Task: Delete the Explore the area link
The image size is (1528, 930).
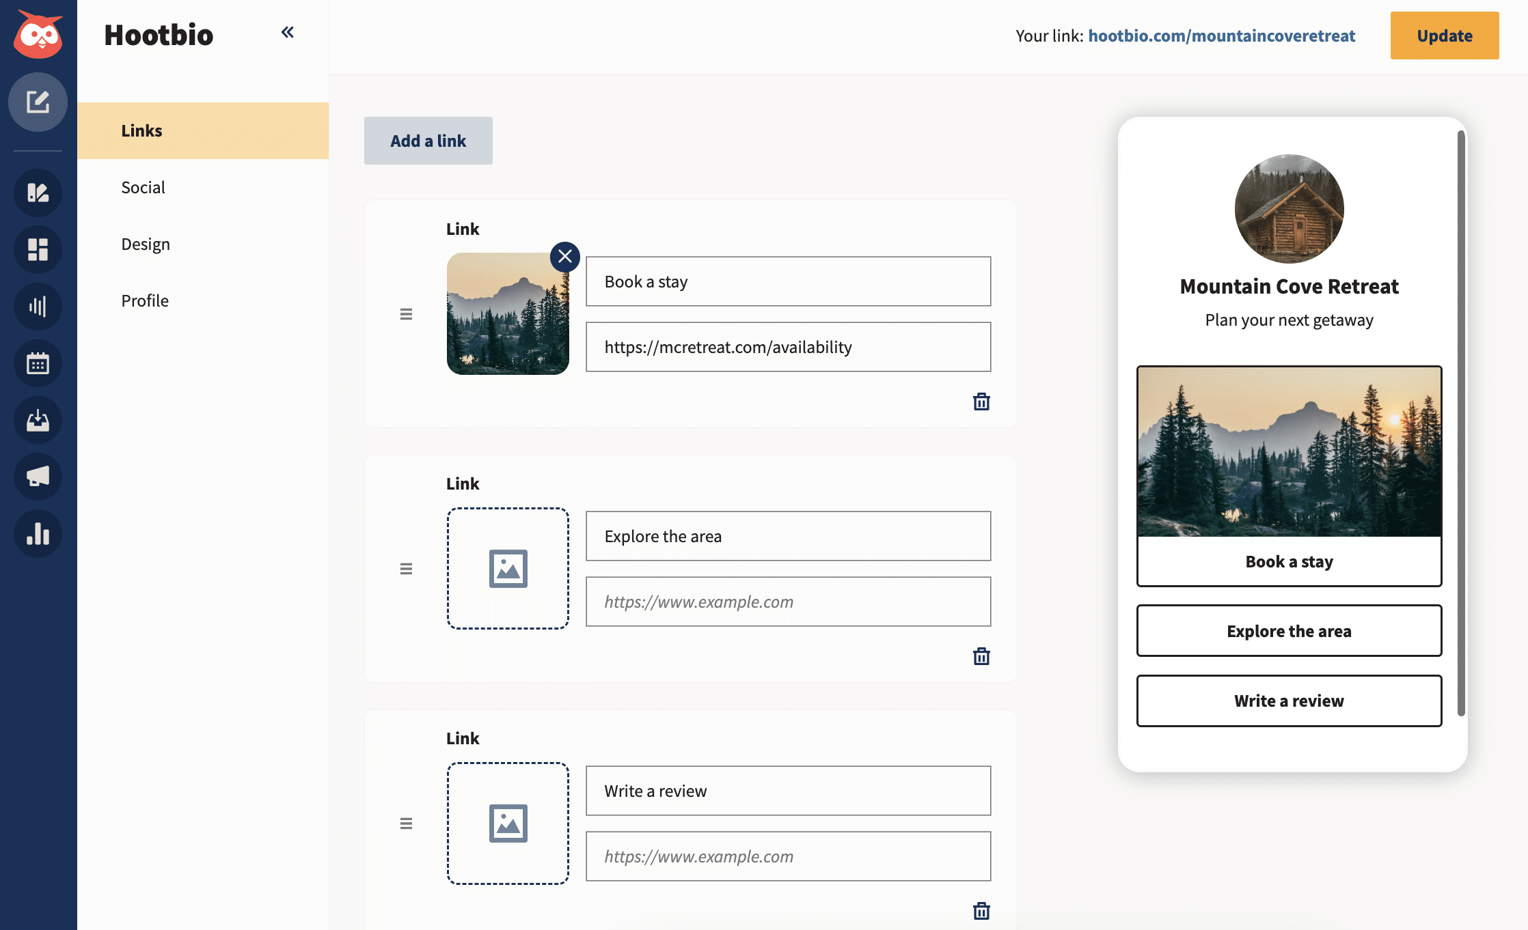Action: [x=981, y=656]
